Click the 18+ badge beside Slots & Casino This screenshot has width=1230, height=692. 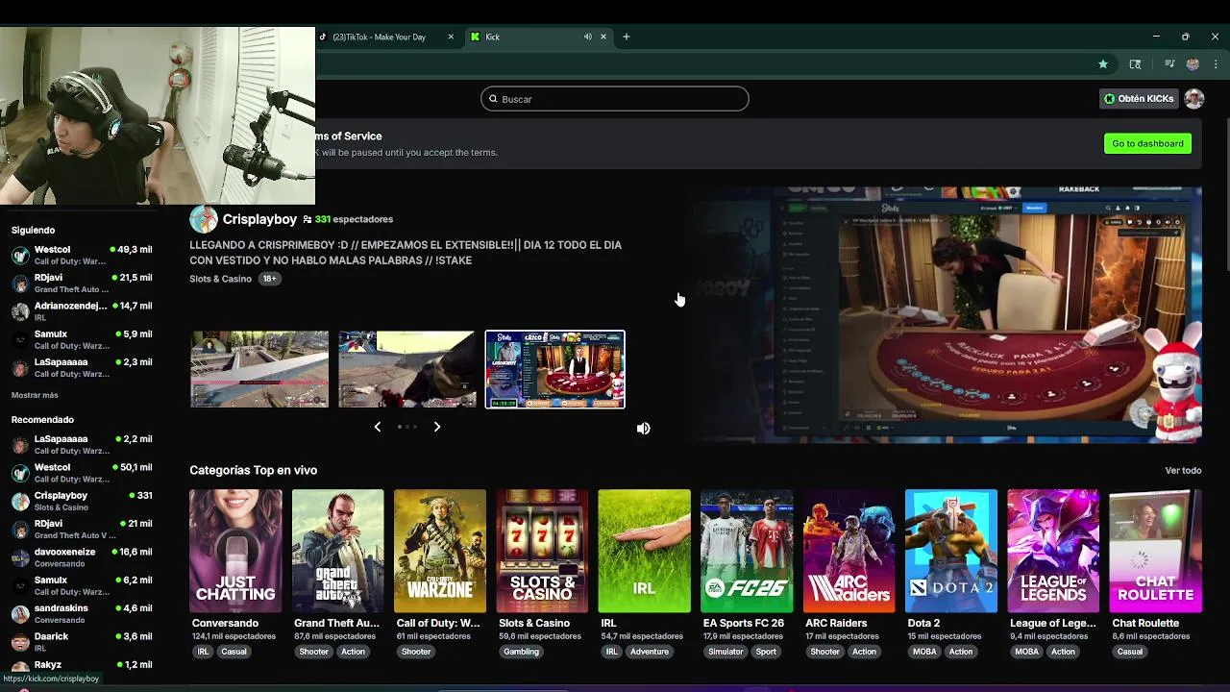(269, 279)
